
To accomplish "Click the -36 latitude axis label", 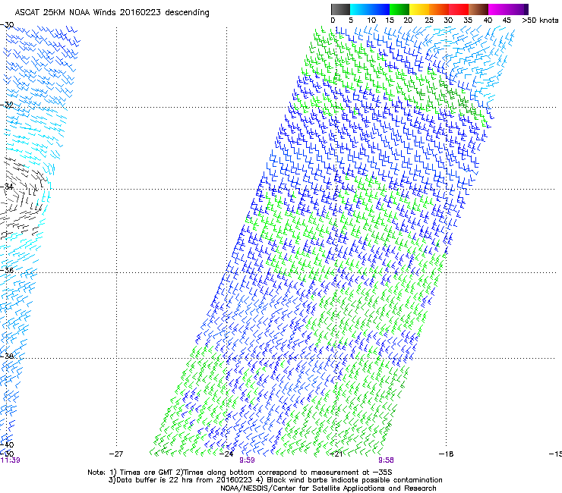I will click(x=7, y=270).
